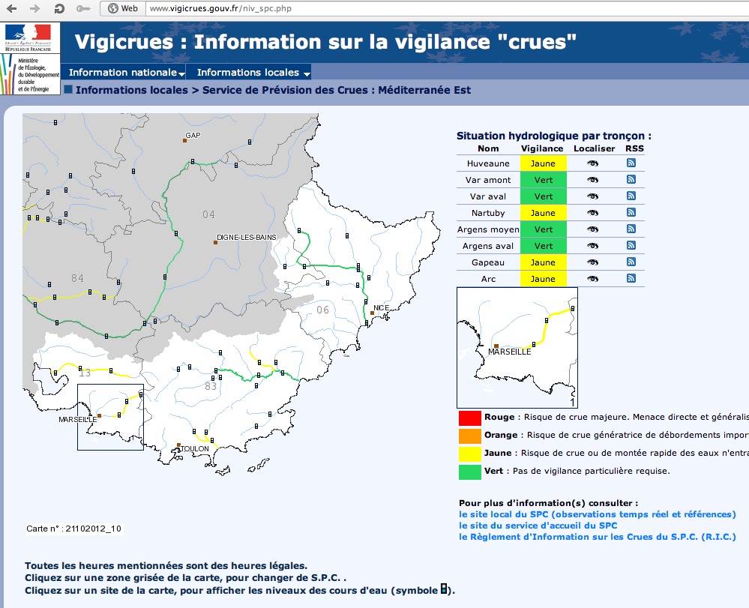Screen dimensions: 749x608
Task: Locate Nartuby using its eye icon
Action: click(593, 213)
